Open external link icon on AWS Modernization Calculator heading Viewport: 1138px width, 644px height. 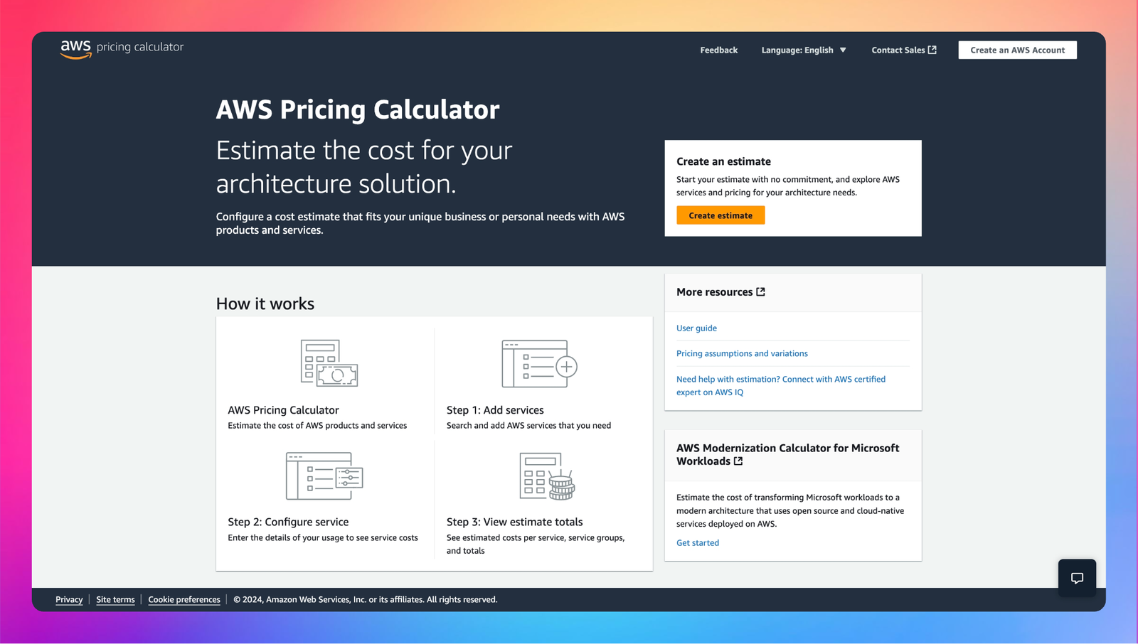[738, 461]
